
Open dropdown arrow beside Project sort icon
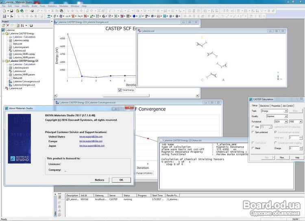click(26, 26)
